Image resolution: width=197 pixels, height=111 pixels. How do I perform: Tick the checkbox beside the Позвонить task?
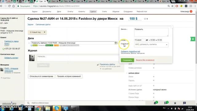pos(29,43)
